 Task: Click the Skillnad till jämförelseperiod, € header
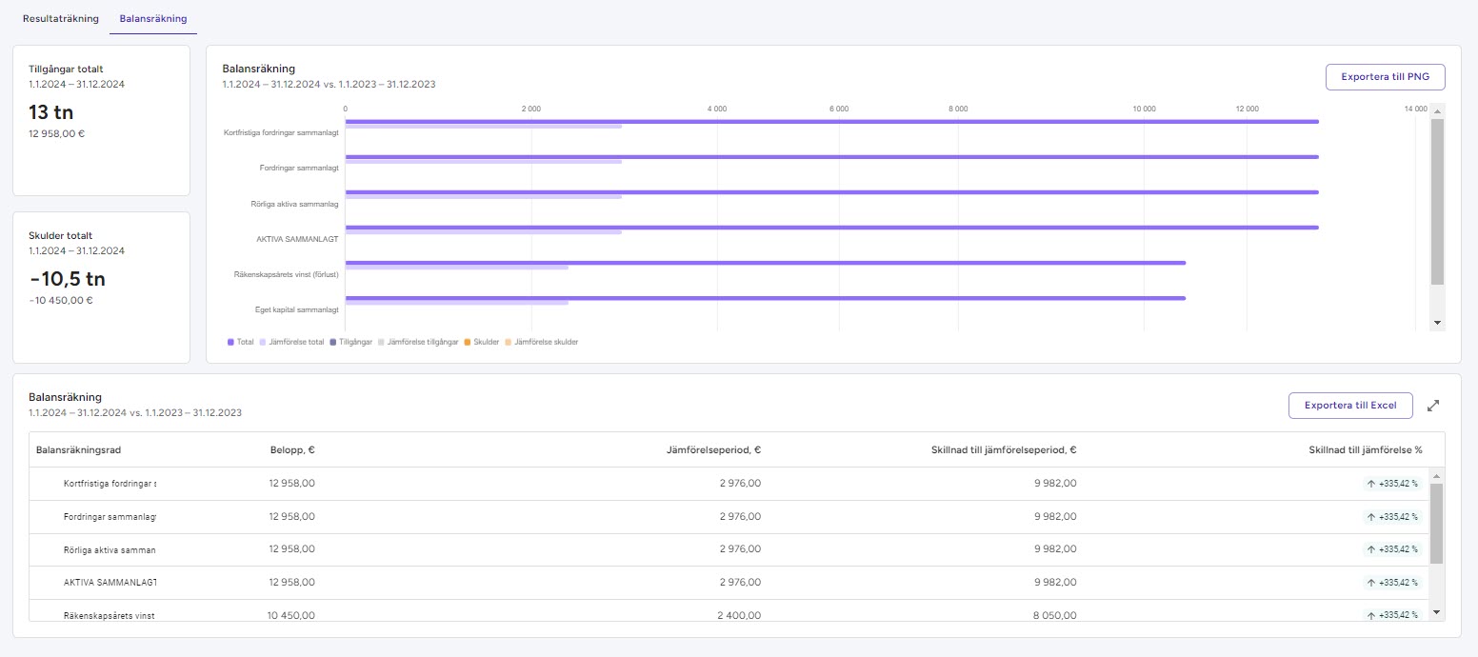click(x=1004, y=450)
